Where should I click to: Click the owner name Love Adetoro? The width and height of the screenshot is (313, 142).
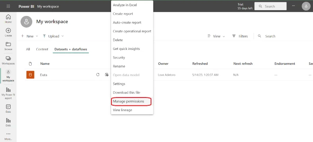tap(167, 75)
